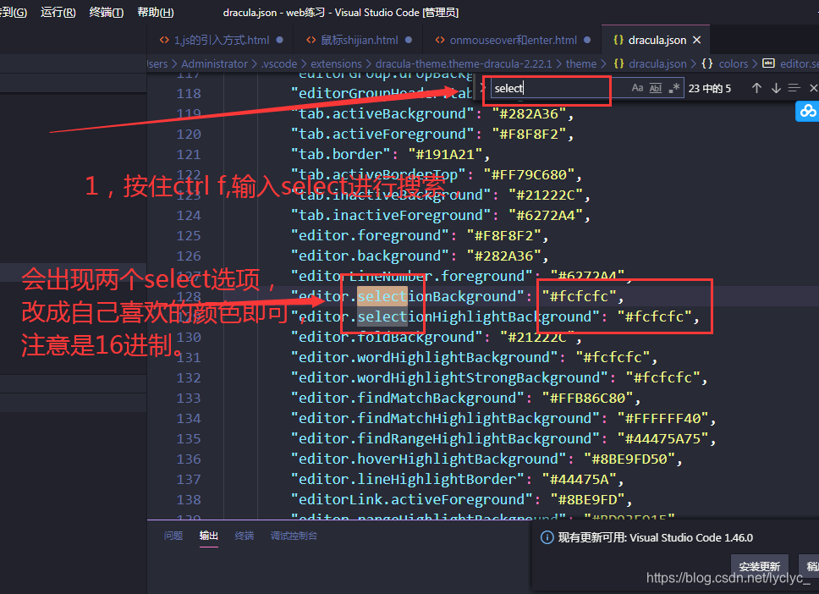Click "editor.hoverHighlightBackground" key on line 136
The height and width of the screenshot is (594, 819).
coord(428,459)
